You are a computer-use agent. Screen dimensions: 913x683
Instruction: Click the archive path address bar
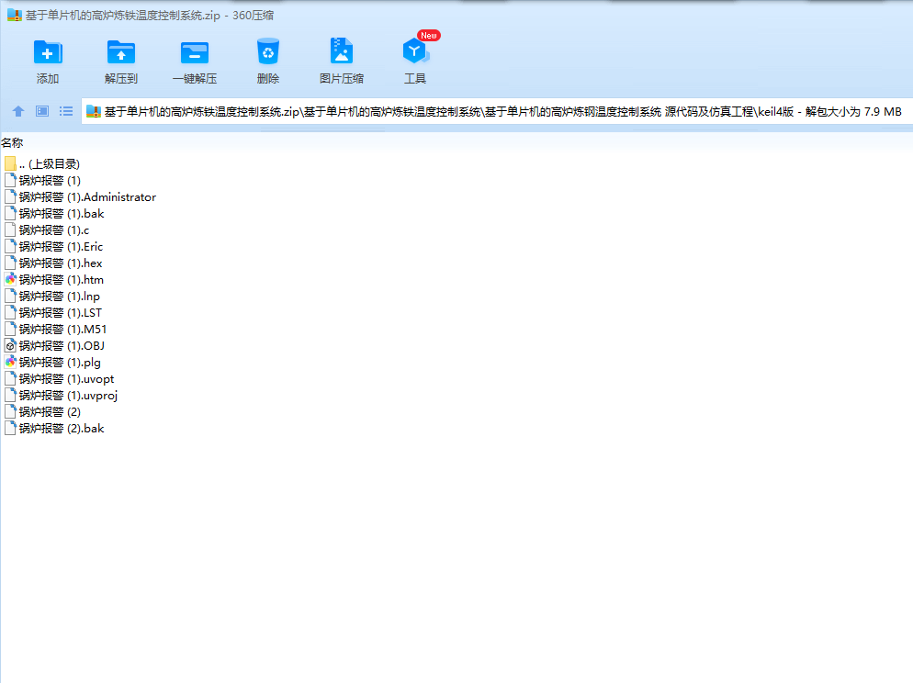click(x=497, y=111)
